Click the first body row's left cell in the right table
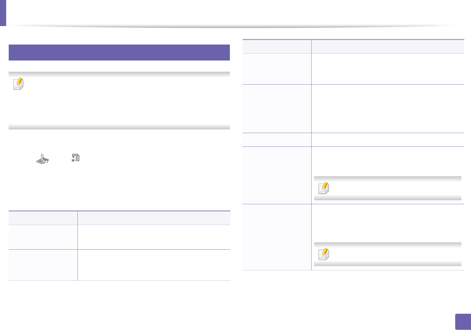 (x=277, y=69)
